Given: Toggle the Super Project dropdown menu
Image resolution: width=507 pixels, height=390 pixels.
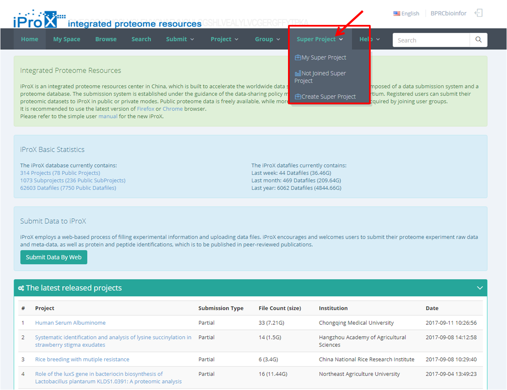Looking at the screenshot, I should click(x=320, y=39).
